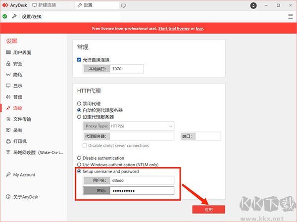Open the hamburger main menu
The height and width of the screenshot is (222, 297).
[291, 16]
